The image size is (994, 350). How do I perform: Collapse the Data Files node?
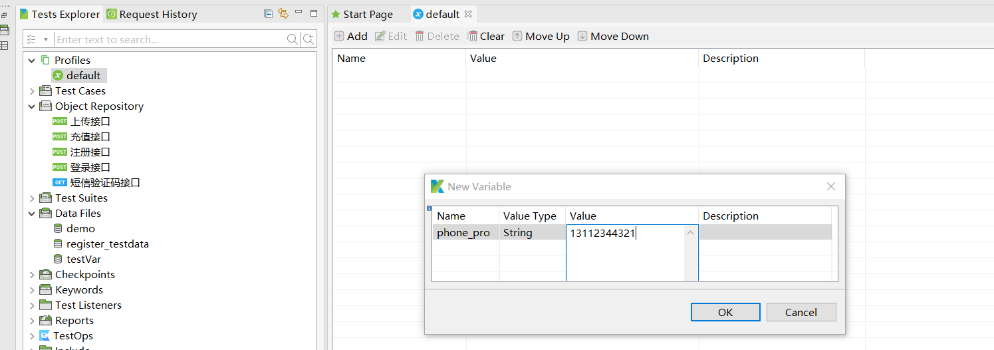coord(32,214)
